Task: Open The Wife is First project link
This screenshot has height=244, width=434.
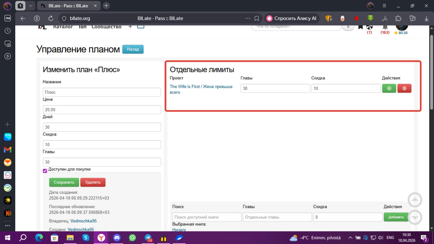Action: click(x=201, y=89)
